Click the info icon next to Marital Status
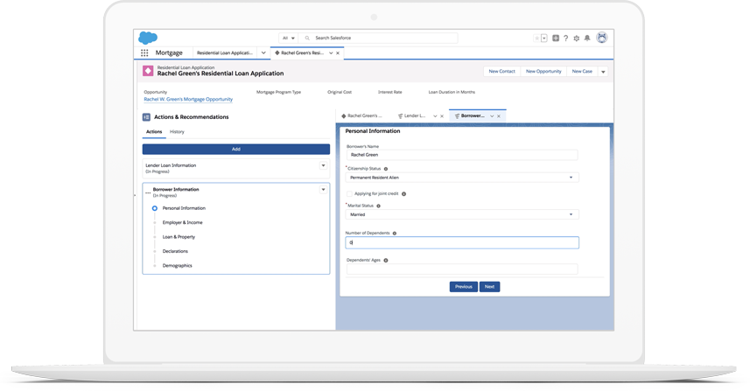This screenshot has height=391, width=750. [x=378, y=206]
